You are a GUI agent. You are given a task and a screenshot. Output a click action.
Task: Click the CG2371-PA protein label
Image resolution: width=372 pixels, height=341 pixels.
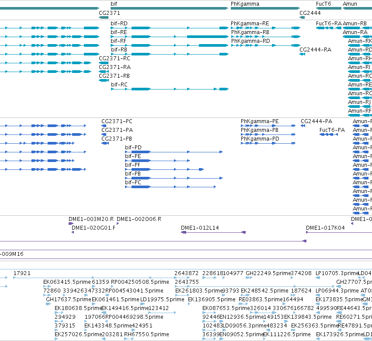[117, 130]
